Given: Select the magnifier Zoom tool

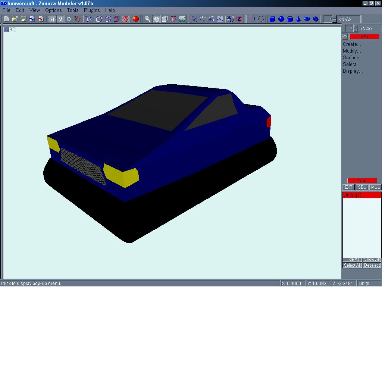Looking at the screenshot, I should (x=147, y=19).
